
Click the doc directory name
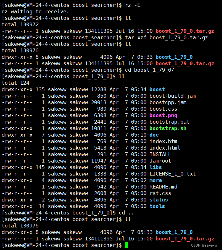point(154,135)
